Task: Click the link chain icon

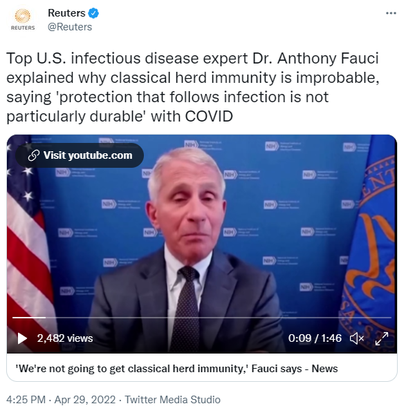Action: pyautogui.click(x=33, y=155)
